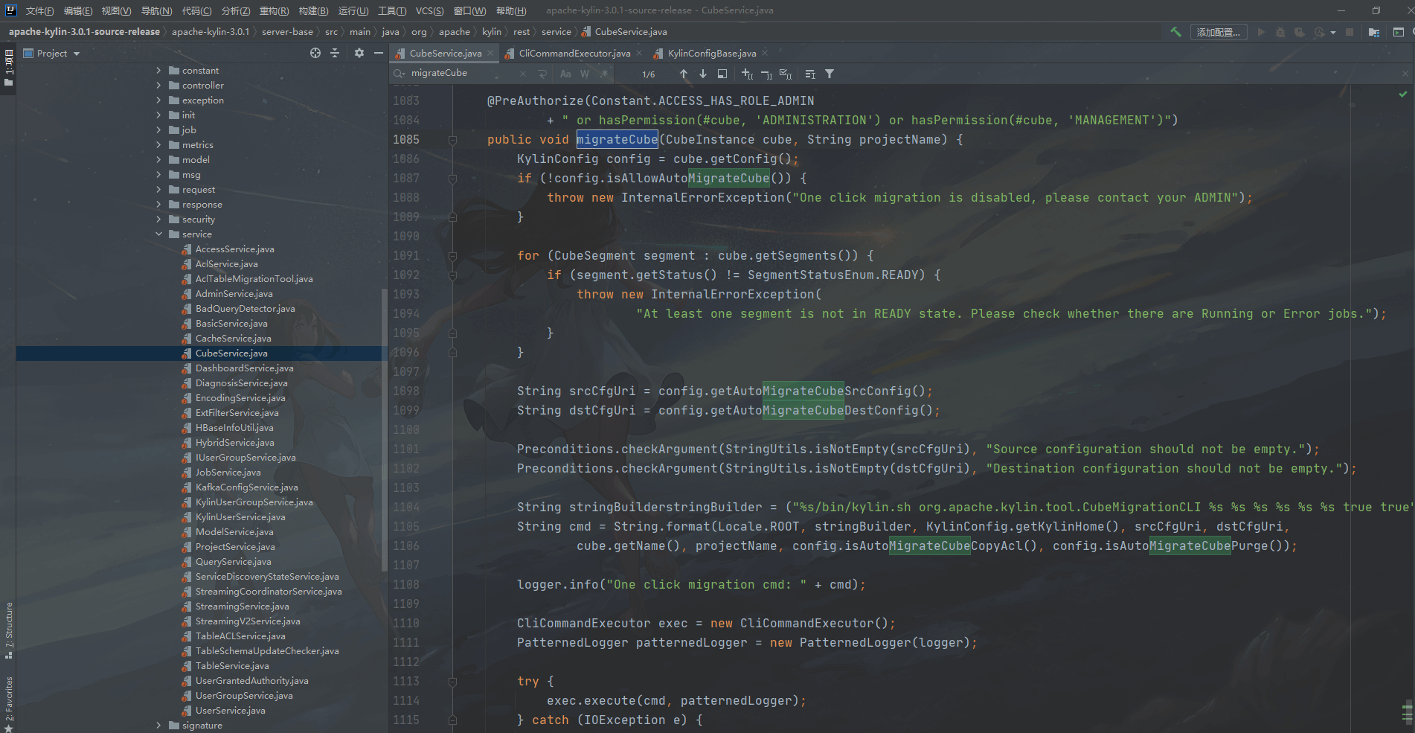Go to next search occurrence arrow

point(702,74)
